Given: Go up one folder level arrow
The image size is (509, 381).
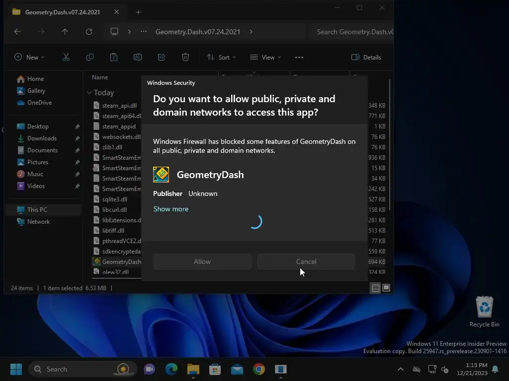Looking at the screenshot, I should point(65,31).
